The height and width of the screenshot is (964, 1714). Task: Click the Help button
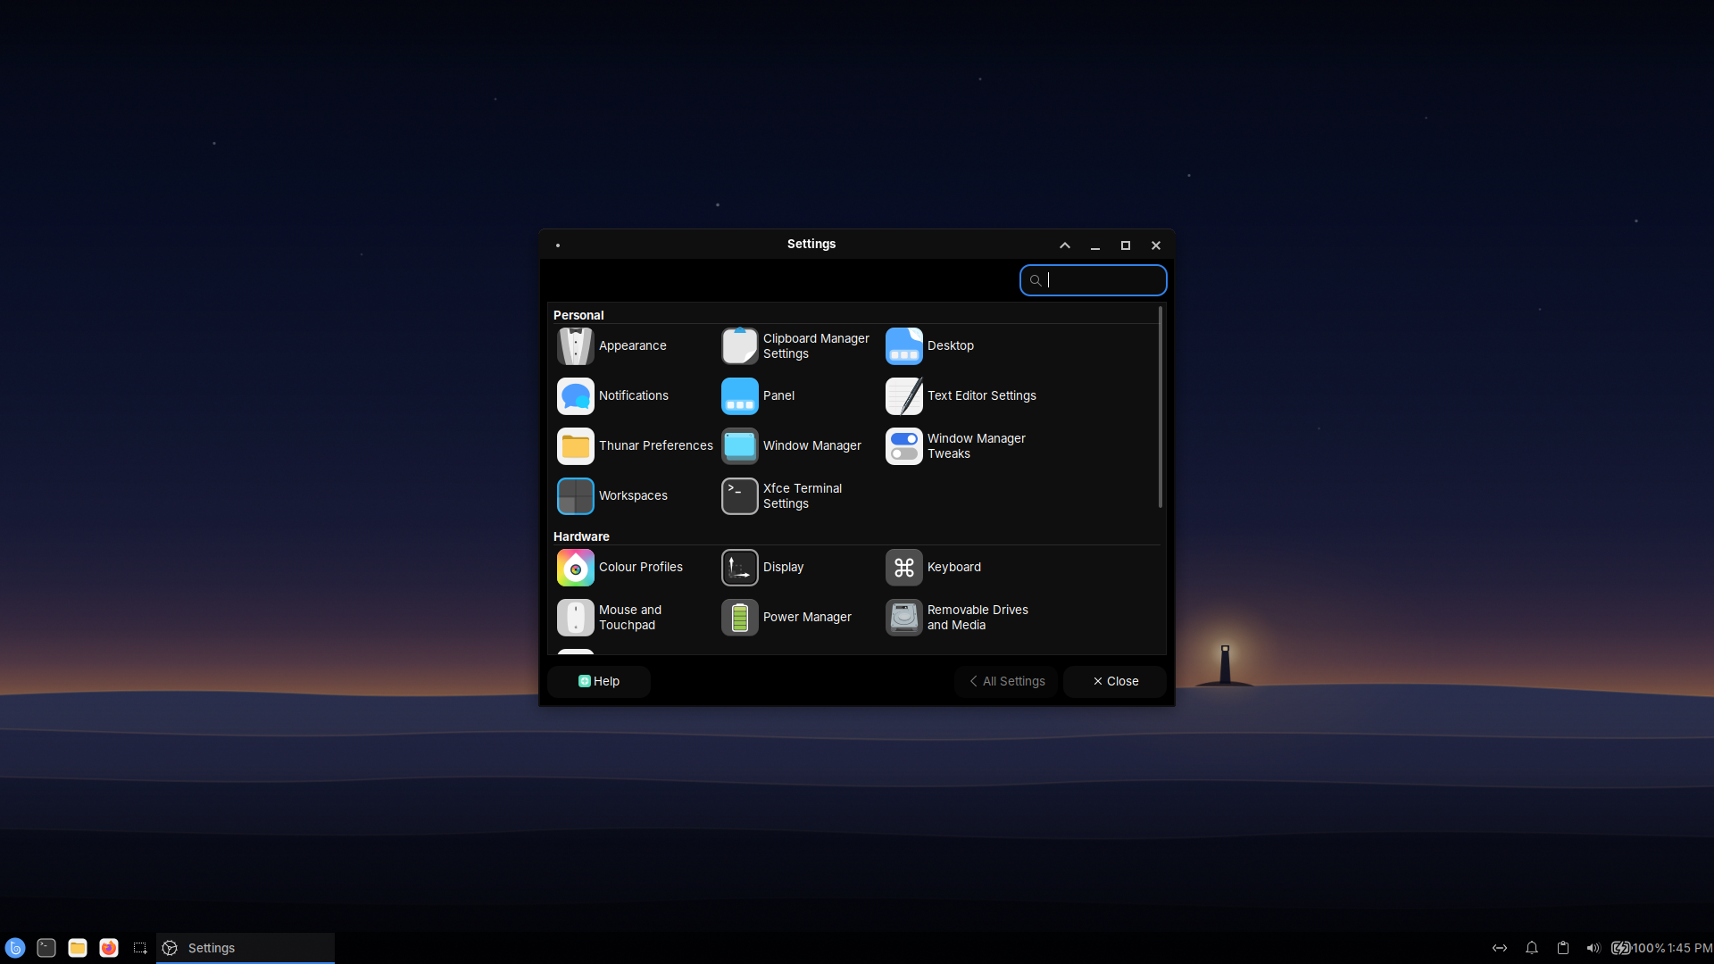coord(598,681)
